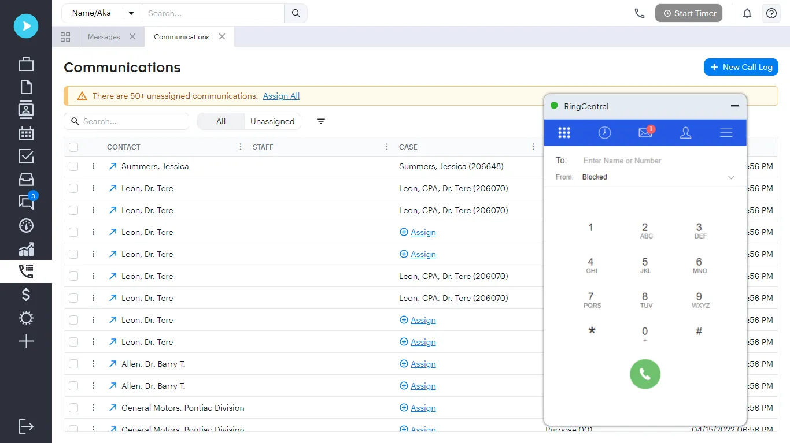This screenshot has width=790, height=443.
Task: Open the calendar icon in sidebar
Action: (x=26, y=133)
